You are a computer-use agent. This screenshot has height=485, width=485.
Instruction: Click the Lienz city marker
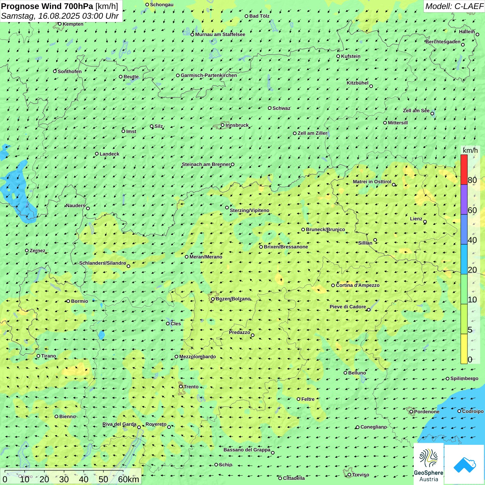[x=425, y=222]
